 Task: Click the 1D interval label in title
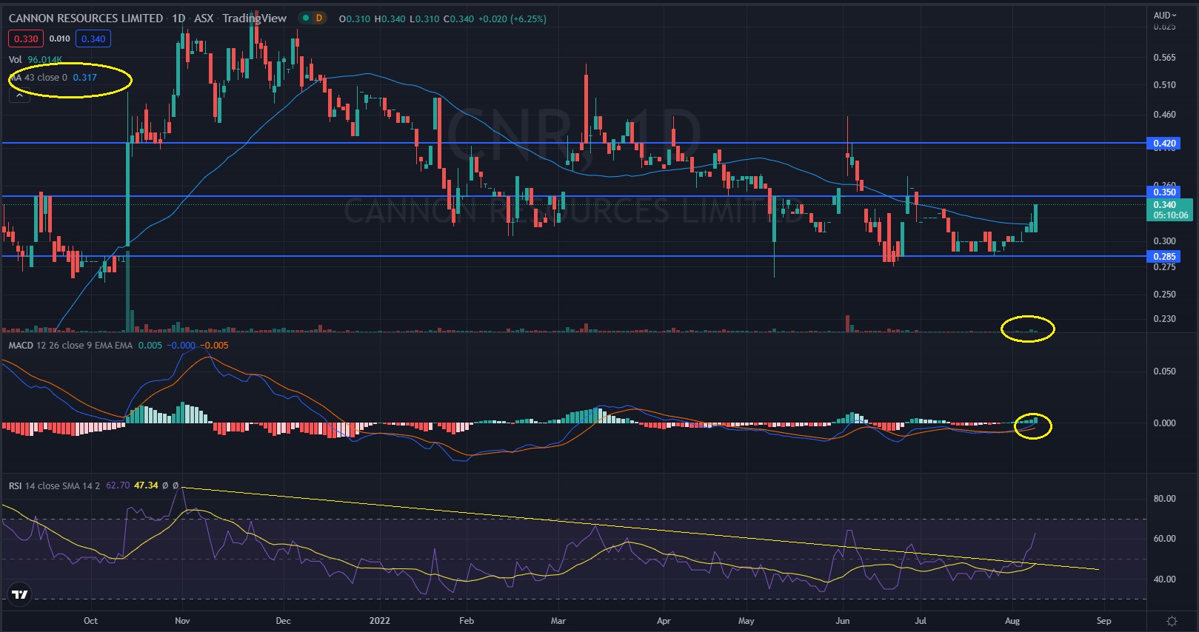coord(178,19)
